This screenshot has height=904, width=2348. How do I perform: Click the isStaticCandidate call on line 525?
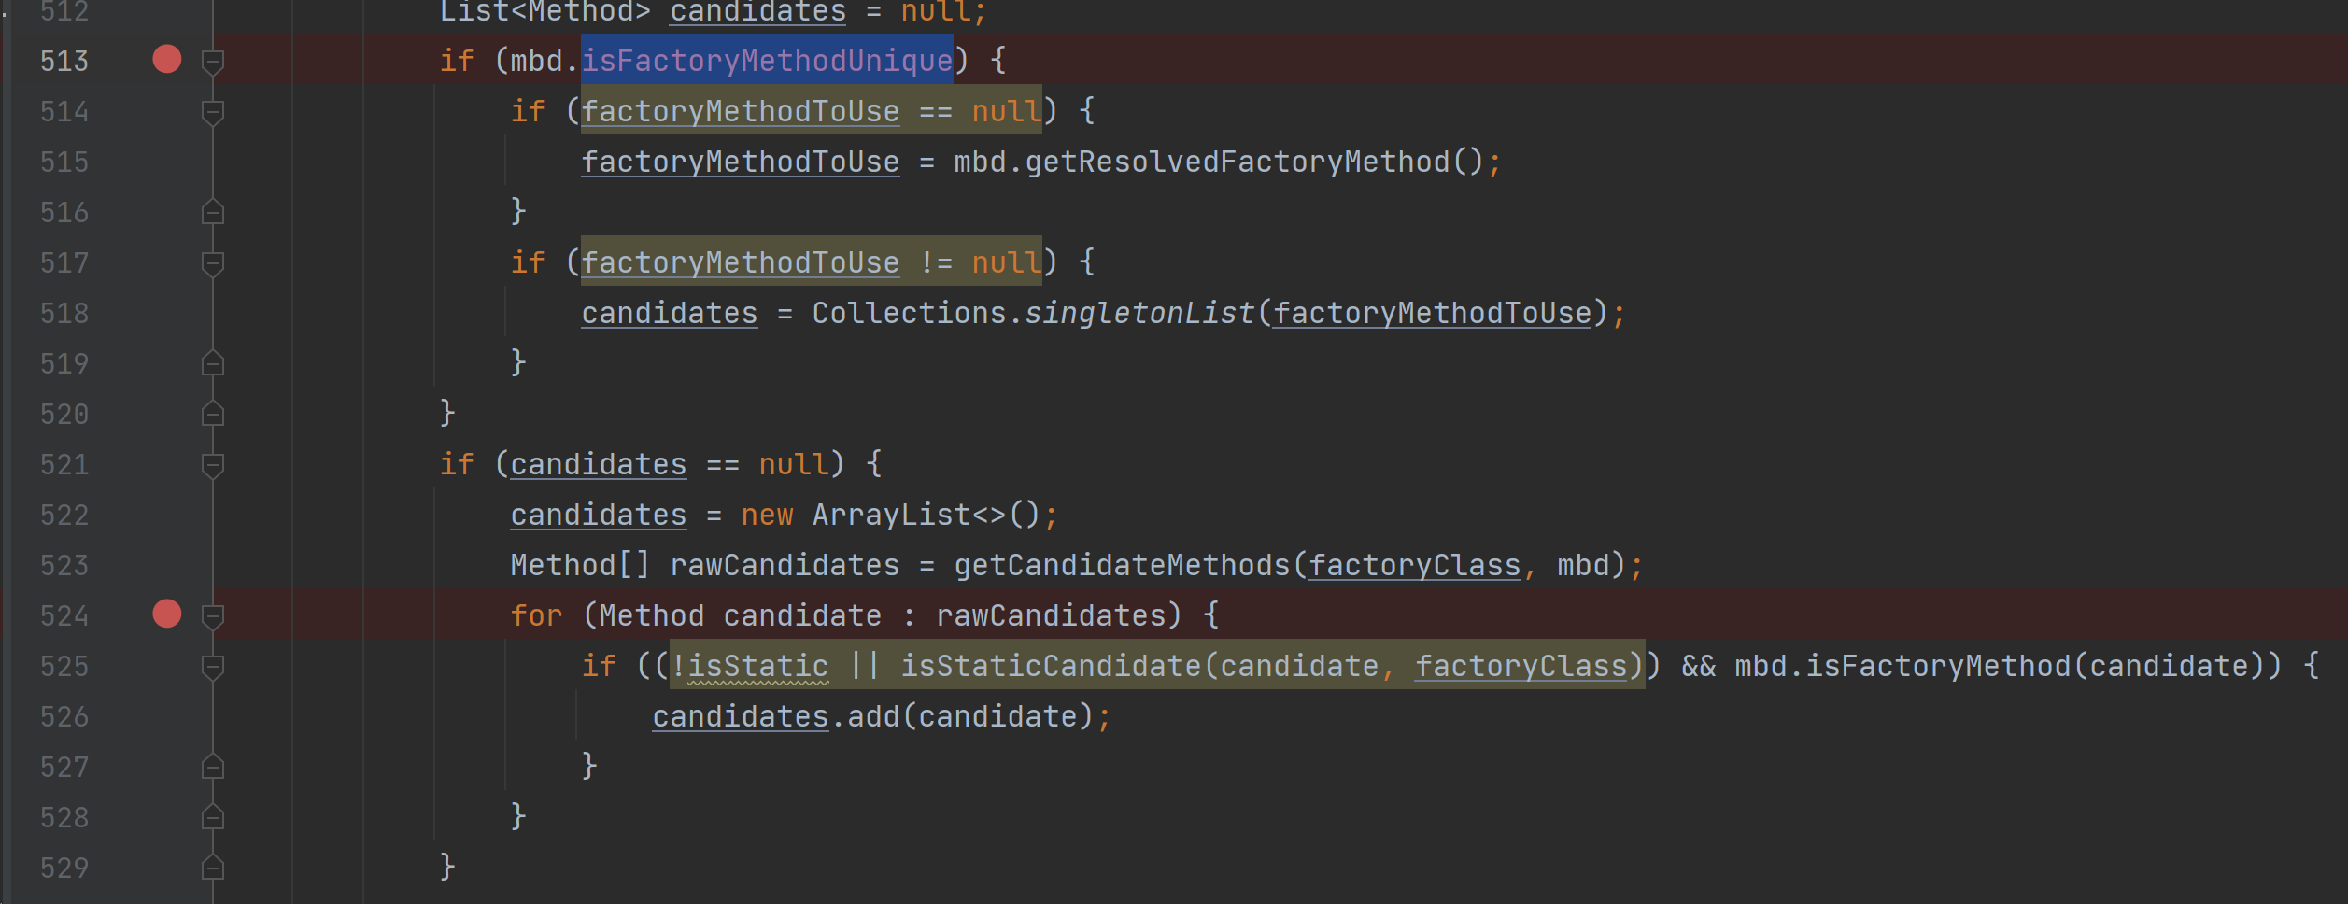click(x=1050, y=666)
